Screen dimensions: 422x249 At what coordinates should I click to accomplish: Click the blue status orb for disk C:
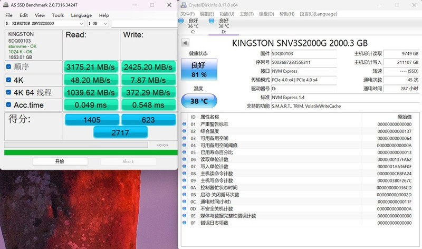(181, 21)
